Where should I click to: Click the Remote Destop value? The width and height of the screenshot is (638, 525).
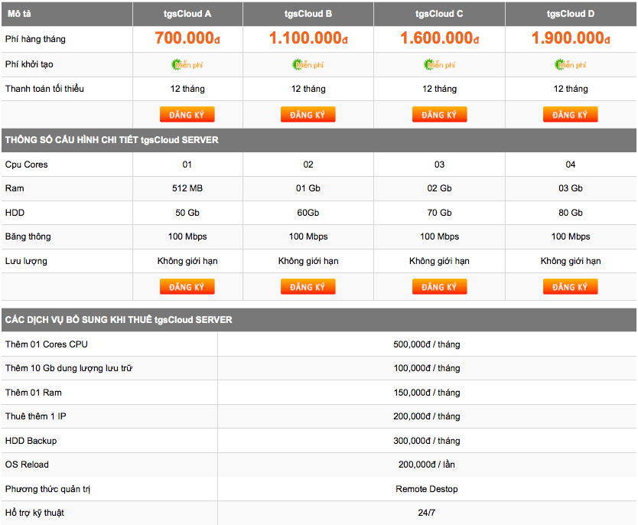pos(426,489)
